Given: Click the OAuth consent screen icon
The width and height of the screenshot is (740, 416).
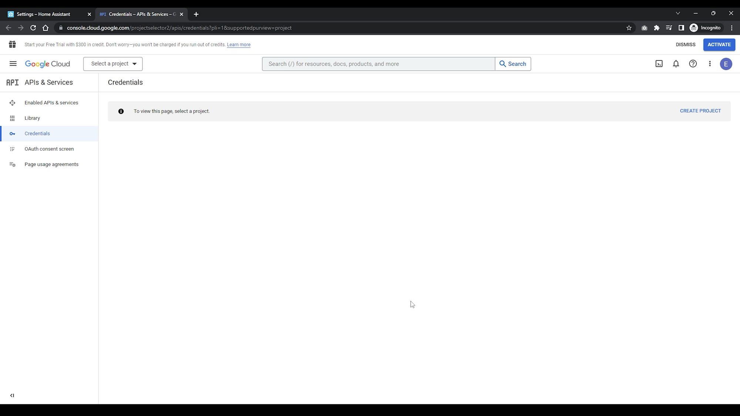Looking at the screenshot, I should tap(12, 149).
